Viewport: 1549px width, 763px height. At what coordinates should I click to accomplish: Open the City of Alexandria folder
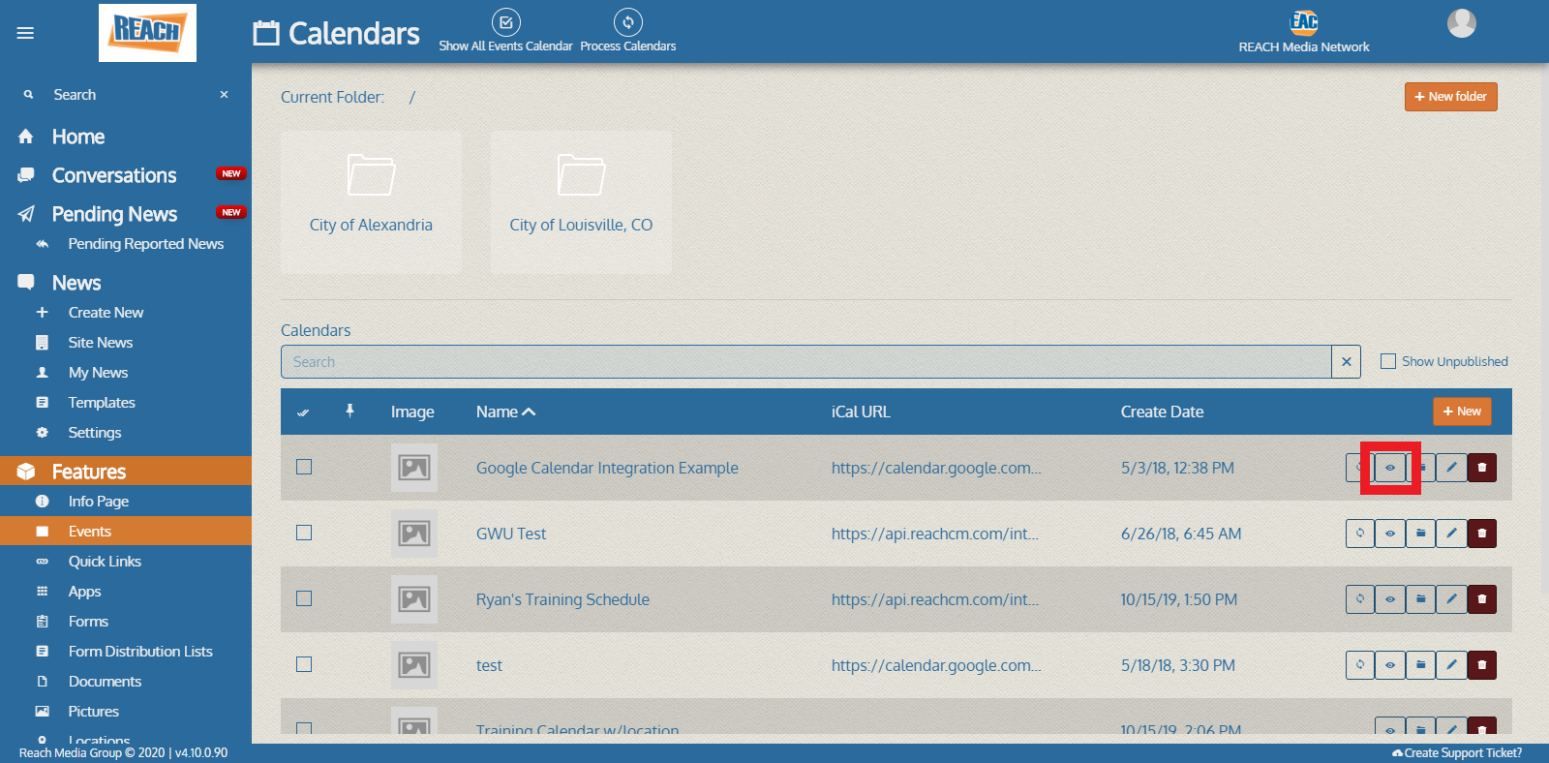click(x=371, y=202)
